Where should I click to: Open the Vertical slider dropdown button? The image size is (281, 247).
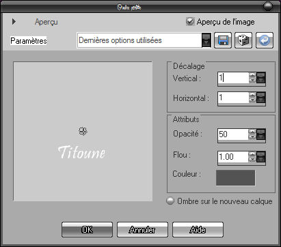tap(261, 78)
